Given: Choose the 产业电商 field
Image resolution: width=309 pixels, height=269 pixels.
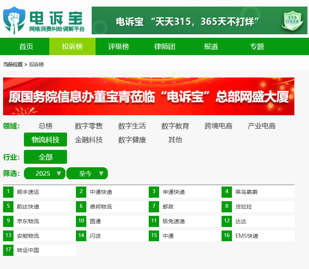Looking at the screenshot, I should click(x=262, y=126).
